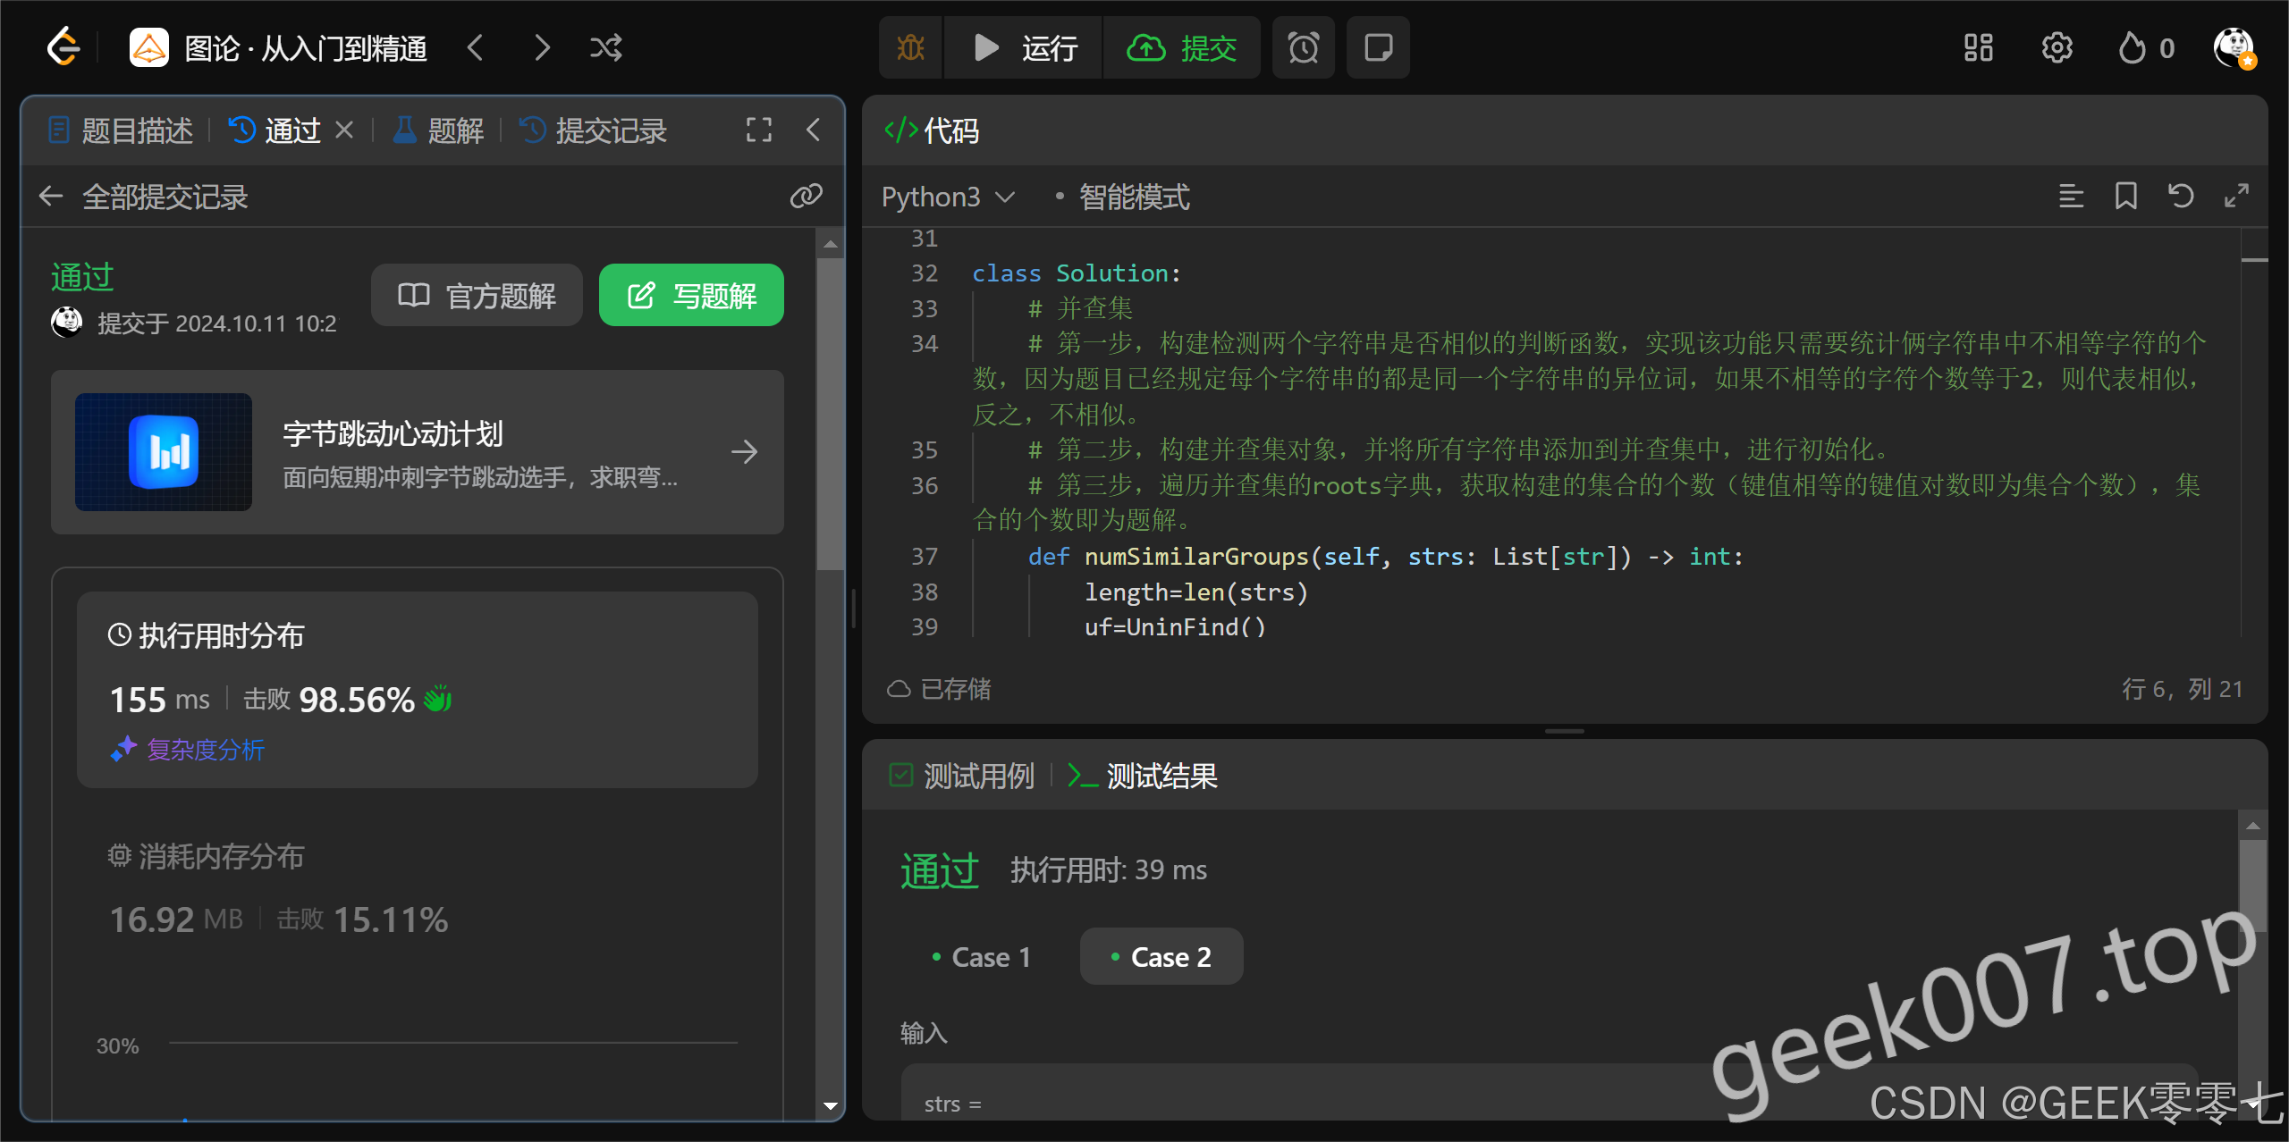Open the settings gear icon

click(2057, 47)
